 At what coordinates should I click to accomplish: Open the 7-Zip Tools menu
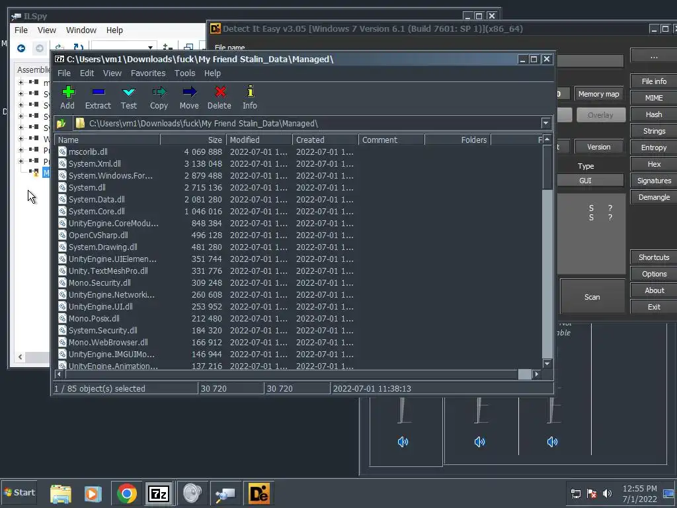click(185, 73)
